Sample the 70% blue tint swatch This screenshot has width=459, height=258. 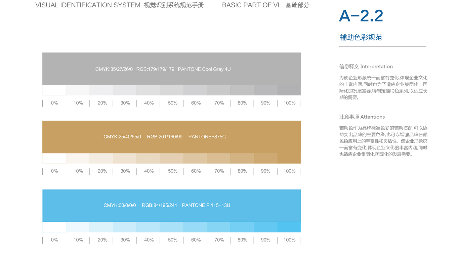219,227
